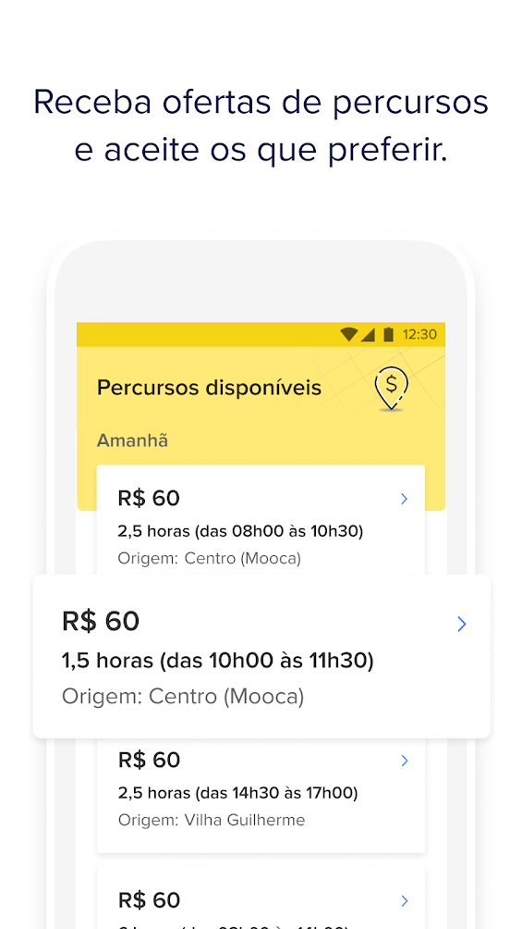Tap the Amanhã section label
Viewport: 522px width, 929px height.
(x=132, y=440)
